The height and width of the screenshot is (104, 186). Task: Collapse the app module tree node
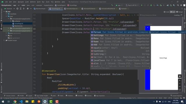(x=4, y=12)
